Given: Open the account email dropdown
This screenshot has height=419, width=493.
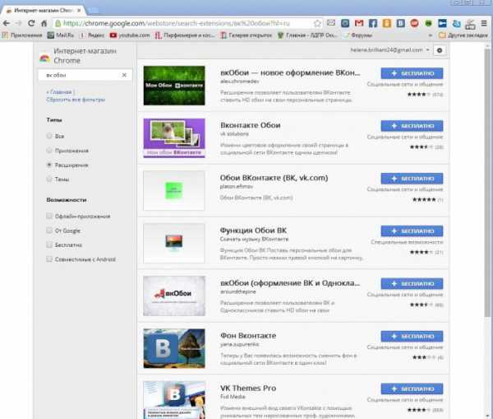Looking at the screenshot, I should click(x=389, y=49).
